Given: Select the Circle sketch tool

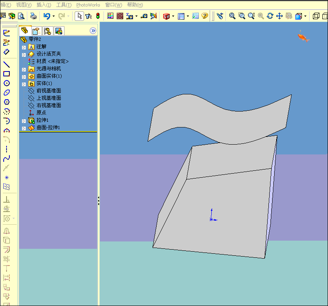Looking at the screenshot, I should tap(7, 83).
